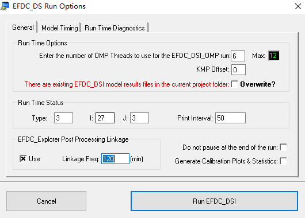Viewport: 305px width, 218px height.
Task: Click the red existing results files warning text
Action: (127, 84)
